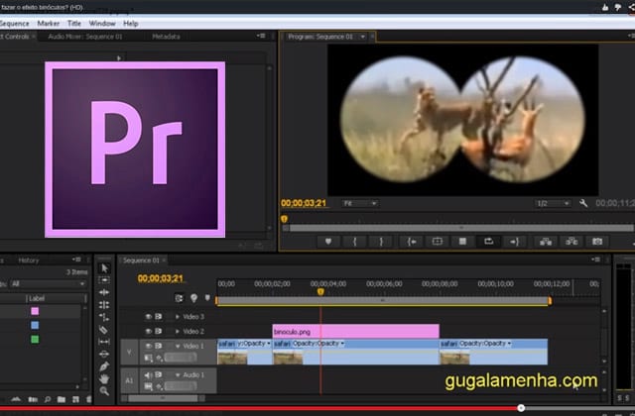The height and width of the screenshot is (416, 635).
Task: Toggle the A1 source track target
Action: tap(129, 380)
